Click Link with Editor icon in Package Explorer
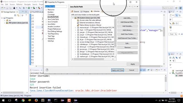The image size is (183, 103). [x=18, y=15]
